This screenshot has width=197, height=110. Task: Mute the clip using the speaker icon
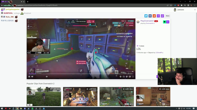click(x=32, y=77)
